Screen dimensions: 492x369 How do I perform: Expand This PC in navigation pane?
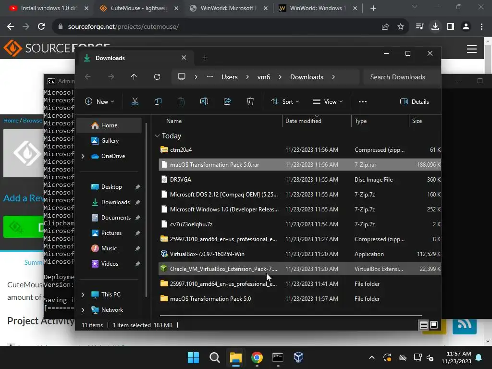point(83,295)
